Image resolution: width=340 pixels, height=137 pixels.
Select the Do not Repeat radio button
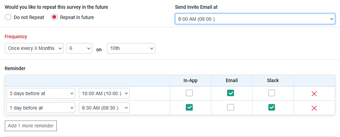pos(8,17)
